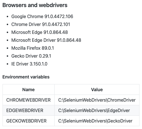Image resolution: width=142 pixels, height=129 pixels.
Task: Select 'Microsoft Edge Driver 91.0.864.48' line
Action: point(46,40)
